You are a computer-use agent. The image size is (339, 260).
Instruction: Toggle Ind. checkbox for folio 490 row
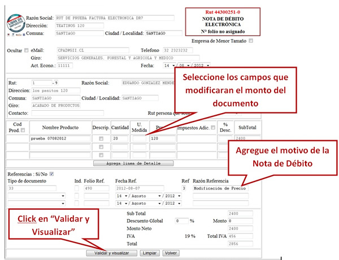(x=77, y=188)
